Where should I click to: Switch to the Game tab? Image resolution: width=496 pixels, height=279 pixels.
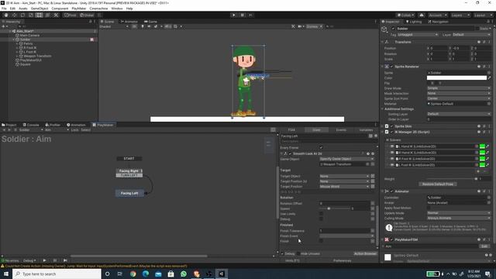[151, 22]
